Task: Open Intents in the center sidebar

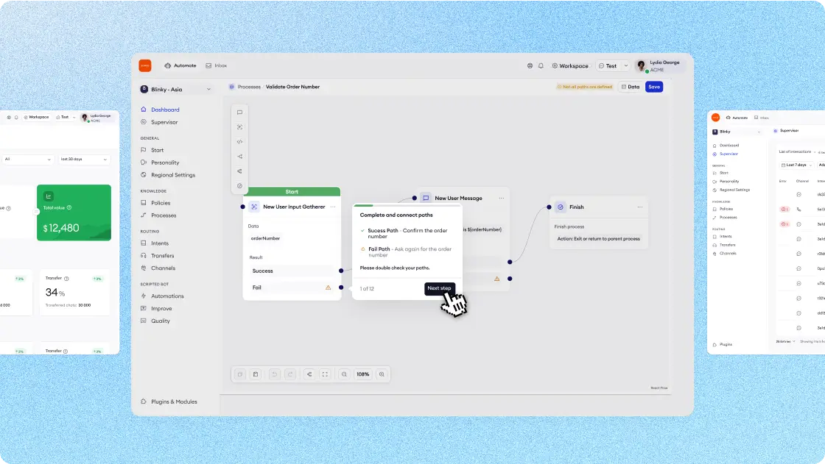Action: click(155, 243)
